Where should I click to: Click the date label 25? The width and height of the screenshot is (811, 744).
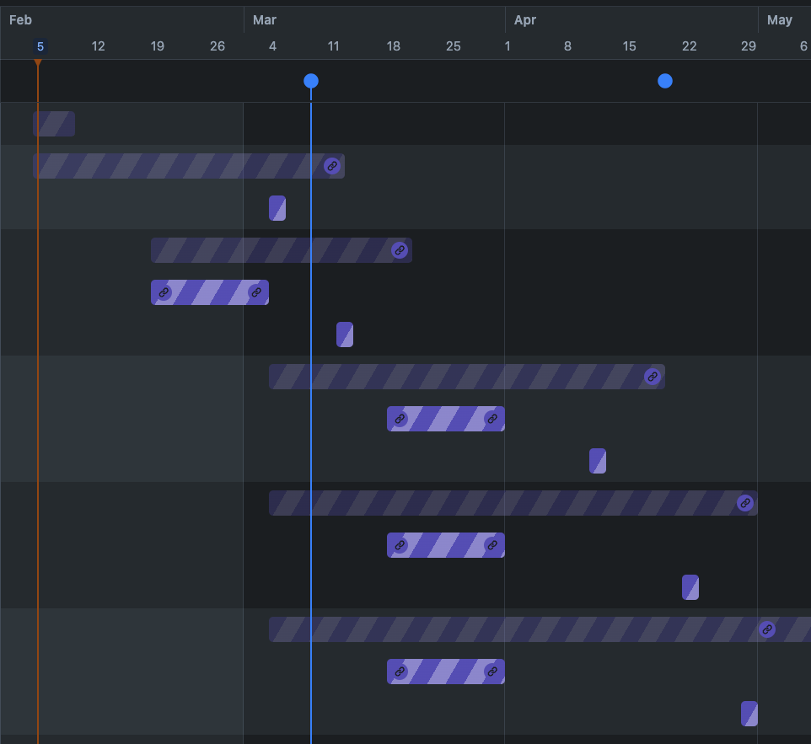coord(453,46)
